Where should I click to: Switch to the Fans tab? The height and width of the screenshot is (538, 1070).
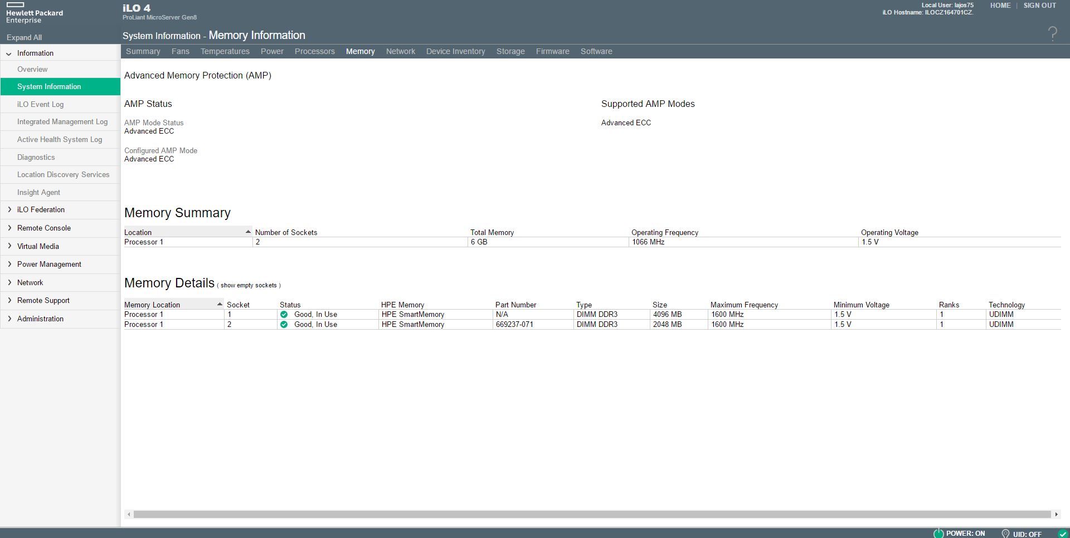[181, 51]
